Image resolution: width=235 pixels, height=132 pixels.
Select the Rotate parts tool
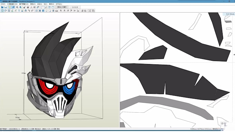6,11
